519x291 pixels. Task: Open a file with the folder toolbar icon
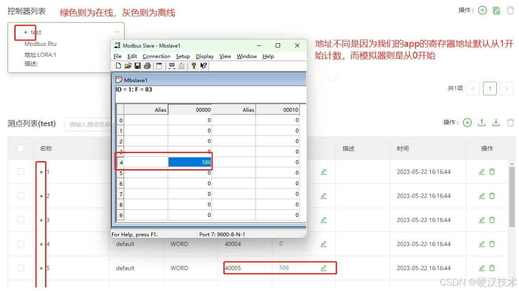click(x=128, y=66)
